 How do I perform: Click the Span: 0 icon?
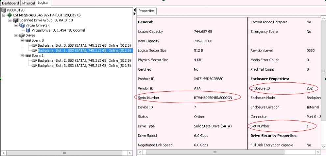pos(28,40)
